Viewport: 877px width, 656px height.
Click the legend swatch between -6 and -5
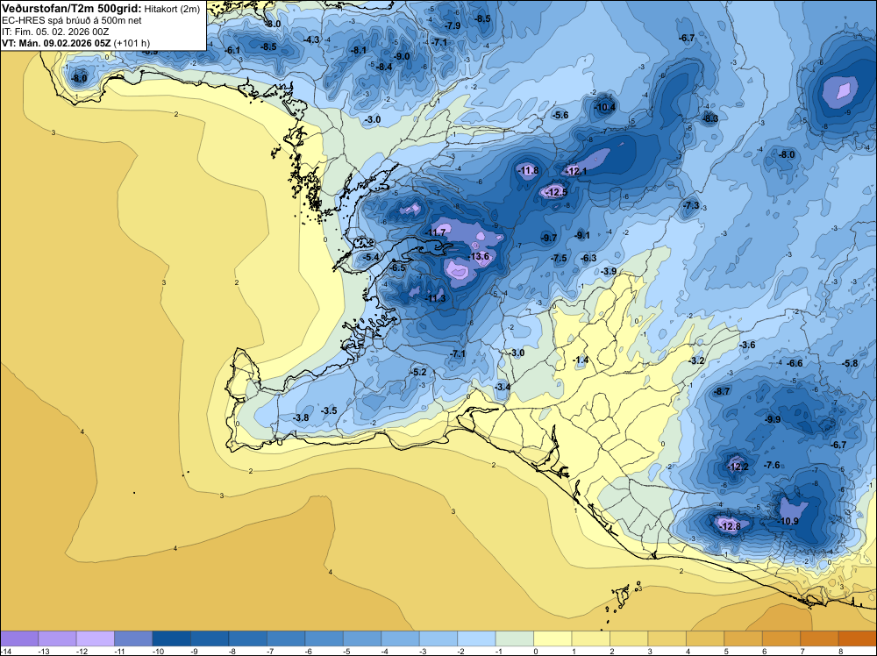(x=324, y=638)
